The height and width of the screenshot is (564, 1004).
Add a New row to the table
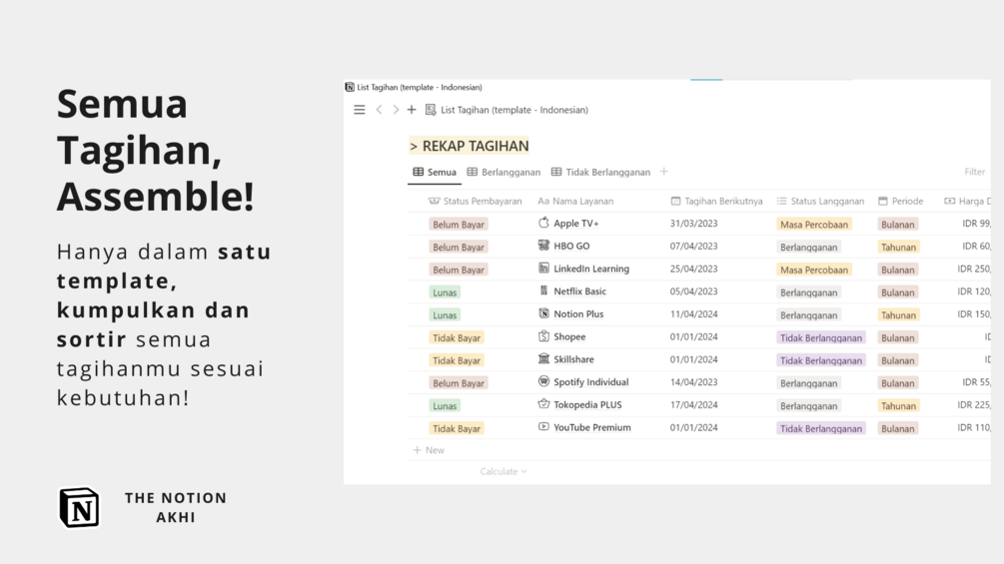[429, 450]
